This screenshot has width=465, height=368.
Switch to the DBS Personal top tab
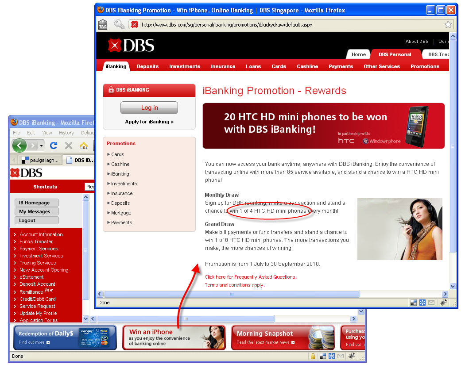pos(395,54)
